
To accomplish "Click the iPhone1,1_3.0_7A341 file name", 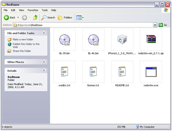I will [122, 53].
